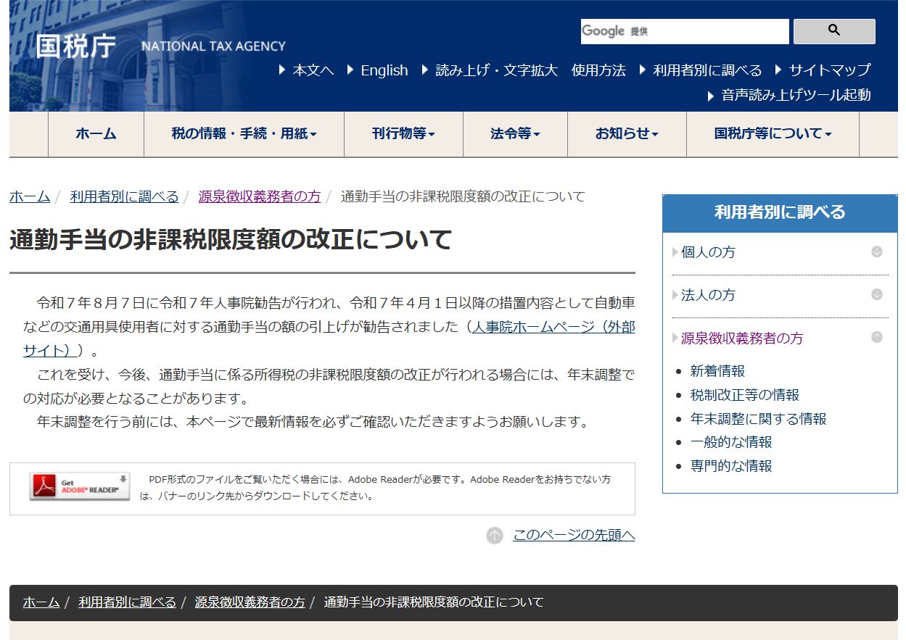Switch site to English
This screenshot has width=906, height=640.
point(384,70)
